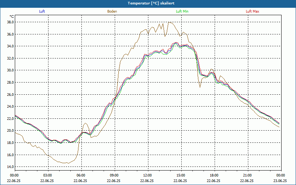Image resolution: width=296 pixels, height=185 pixels.
Task: Click the blue Luft legend label
Action: 42,11
